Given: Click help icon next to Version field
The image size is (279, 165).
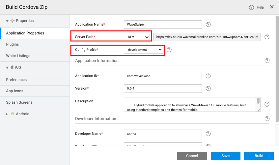Looking at the screenshot, I should 208,89.
